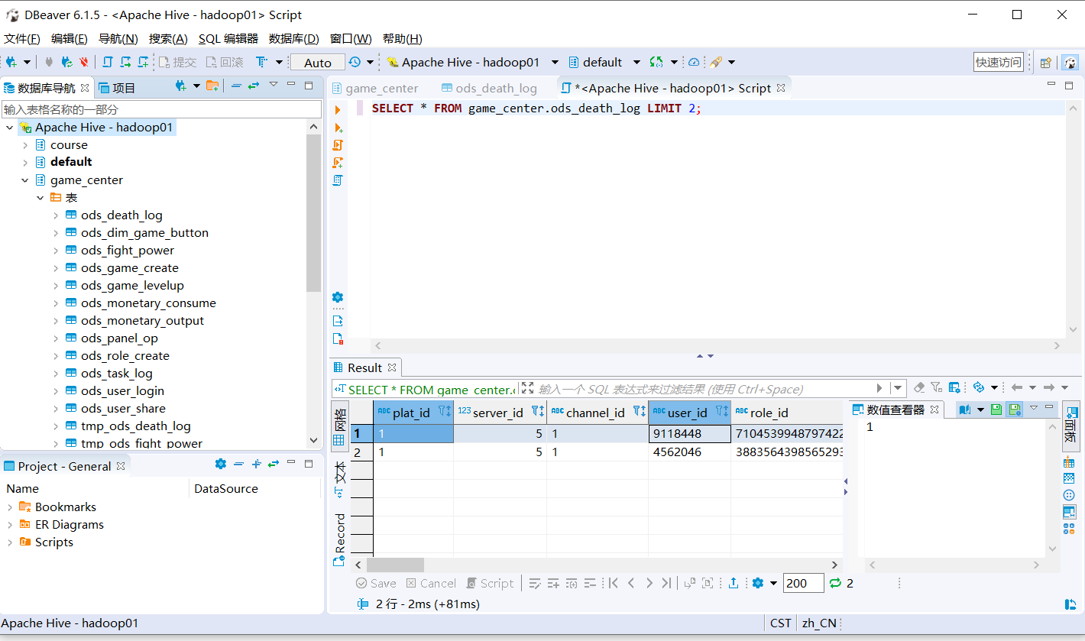Screen dimensions: 1085x641
Task: Click 快速访问 quick access box
Action: point(998,63)
